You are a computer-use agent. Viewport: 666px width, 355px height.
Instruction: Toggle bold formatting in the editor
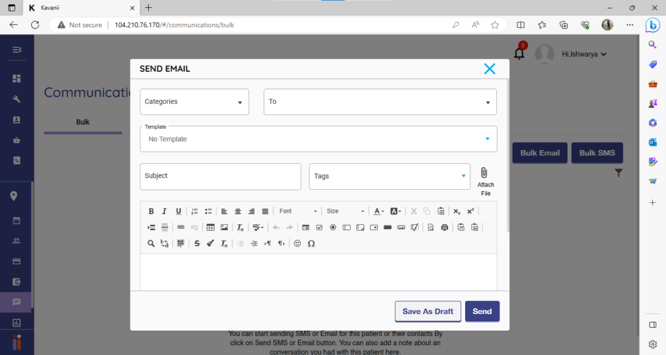point(151,211)
